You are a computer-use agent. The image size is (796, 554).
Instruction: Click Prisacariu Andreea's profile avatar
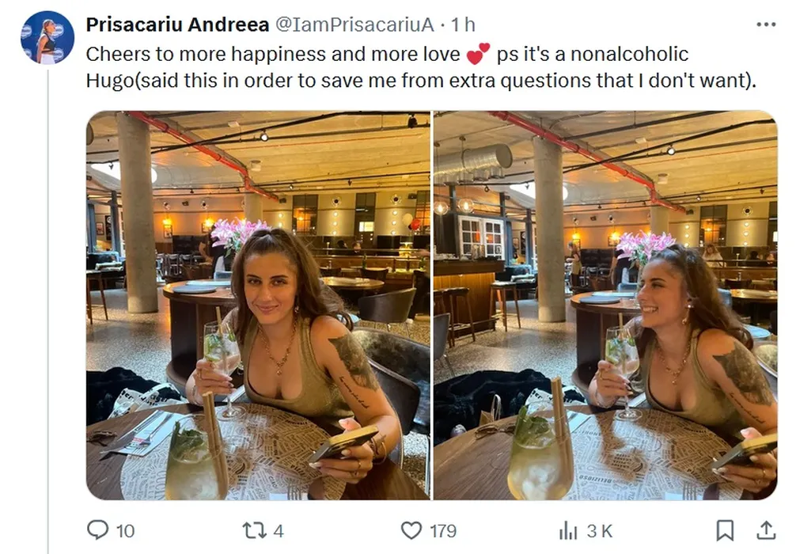(x=47, y=37)
